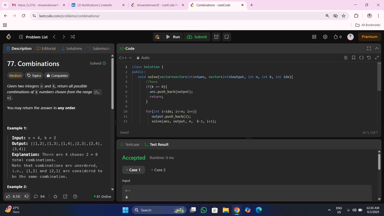Open LeetCode settings gear
Image resolution: width=384 pixels, height=216 pixels.
tap(325, 37)
